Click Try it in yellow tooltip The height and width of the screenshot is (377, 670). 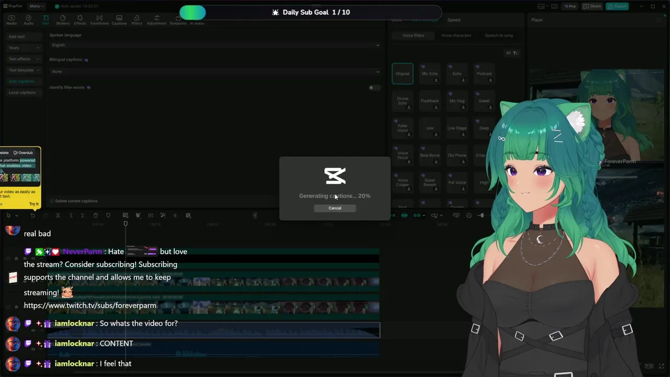pyautogui.click(x=33, y=204)
